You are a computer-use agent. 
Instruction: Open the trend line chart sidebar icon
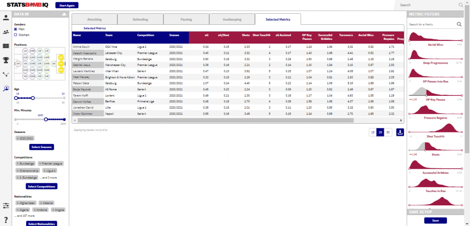[x=6, y=74]
